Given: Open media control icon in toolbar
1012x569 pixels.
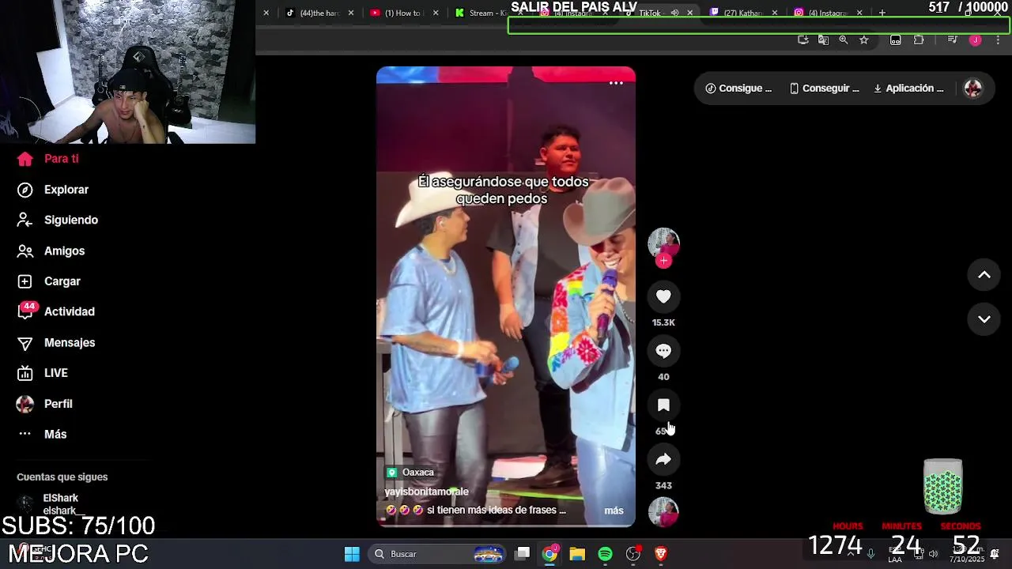Looking at the screenshot, I should [x=953, y=40].
